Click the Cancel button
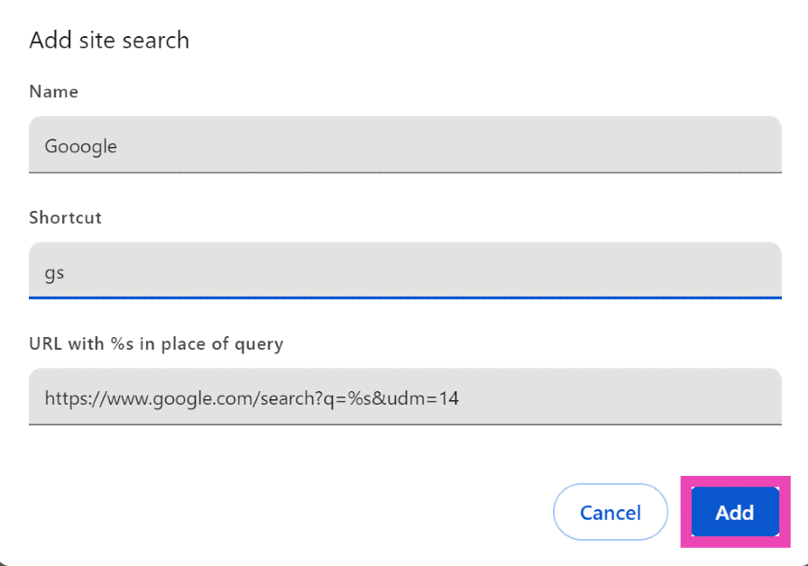Screen dimensions: 808x566 pyautogui.click(x=610, y=513)
